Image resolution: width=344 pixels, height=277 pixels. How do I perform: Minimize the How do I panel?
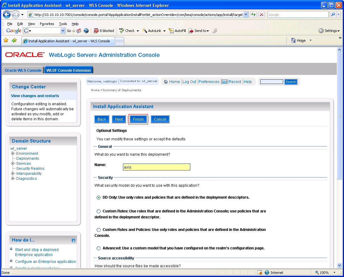[73, 240]
